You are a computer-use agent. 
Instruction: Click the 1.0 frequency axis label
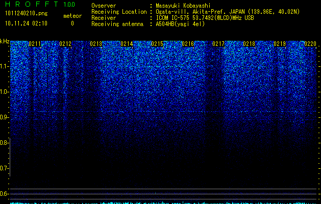click(4, 92)
